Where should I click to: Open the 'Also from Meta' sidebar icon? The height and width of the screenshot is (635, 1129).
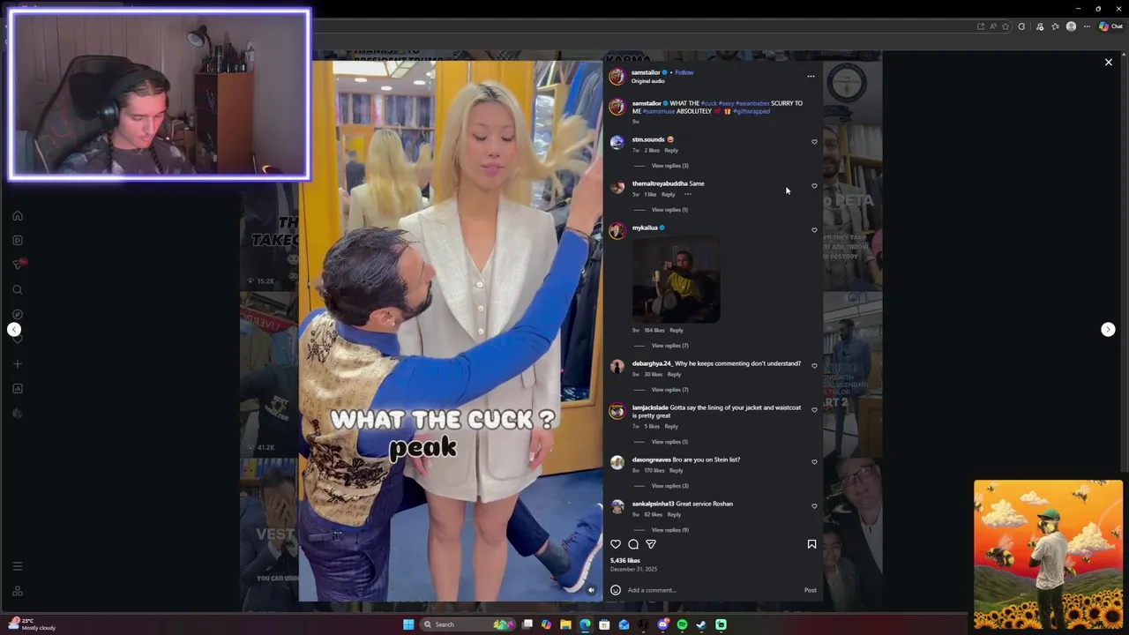tap(17, 591)
